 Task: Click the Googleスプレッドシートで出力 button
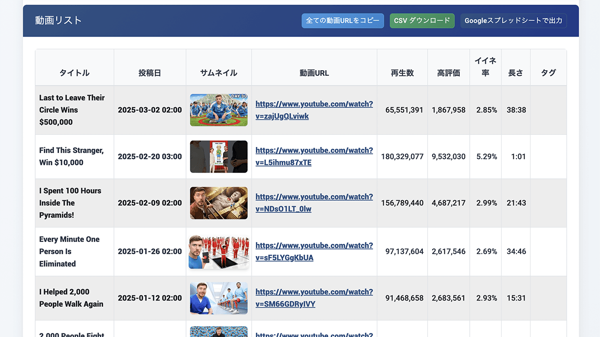pos(513,21)
